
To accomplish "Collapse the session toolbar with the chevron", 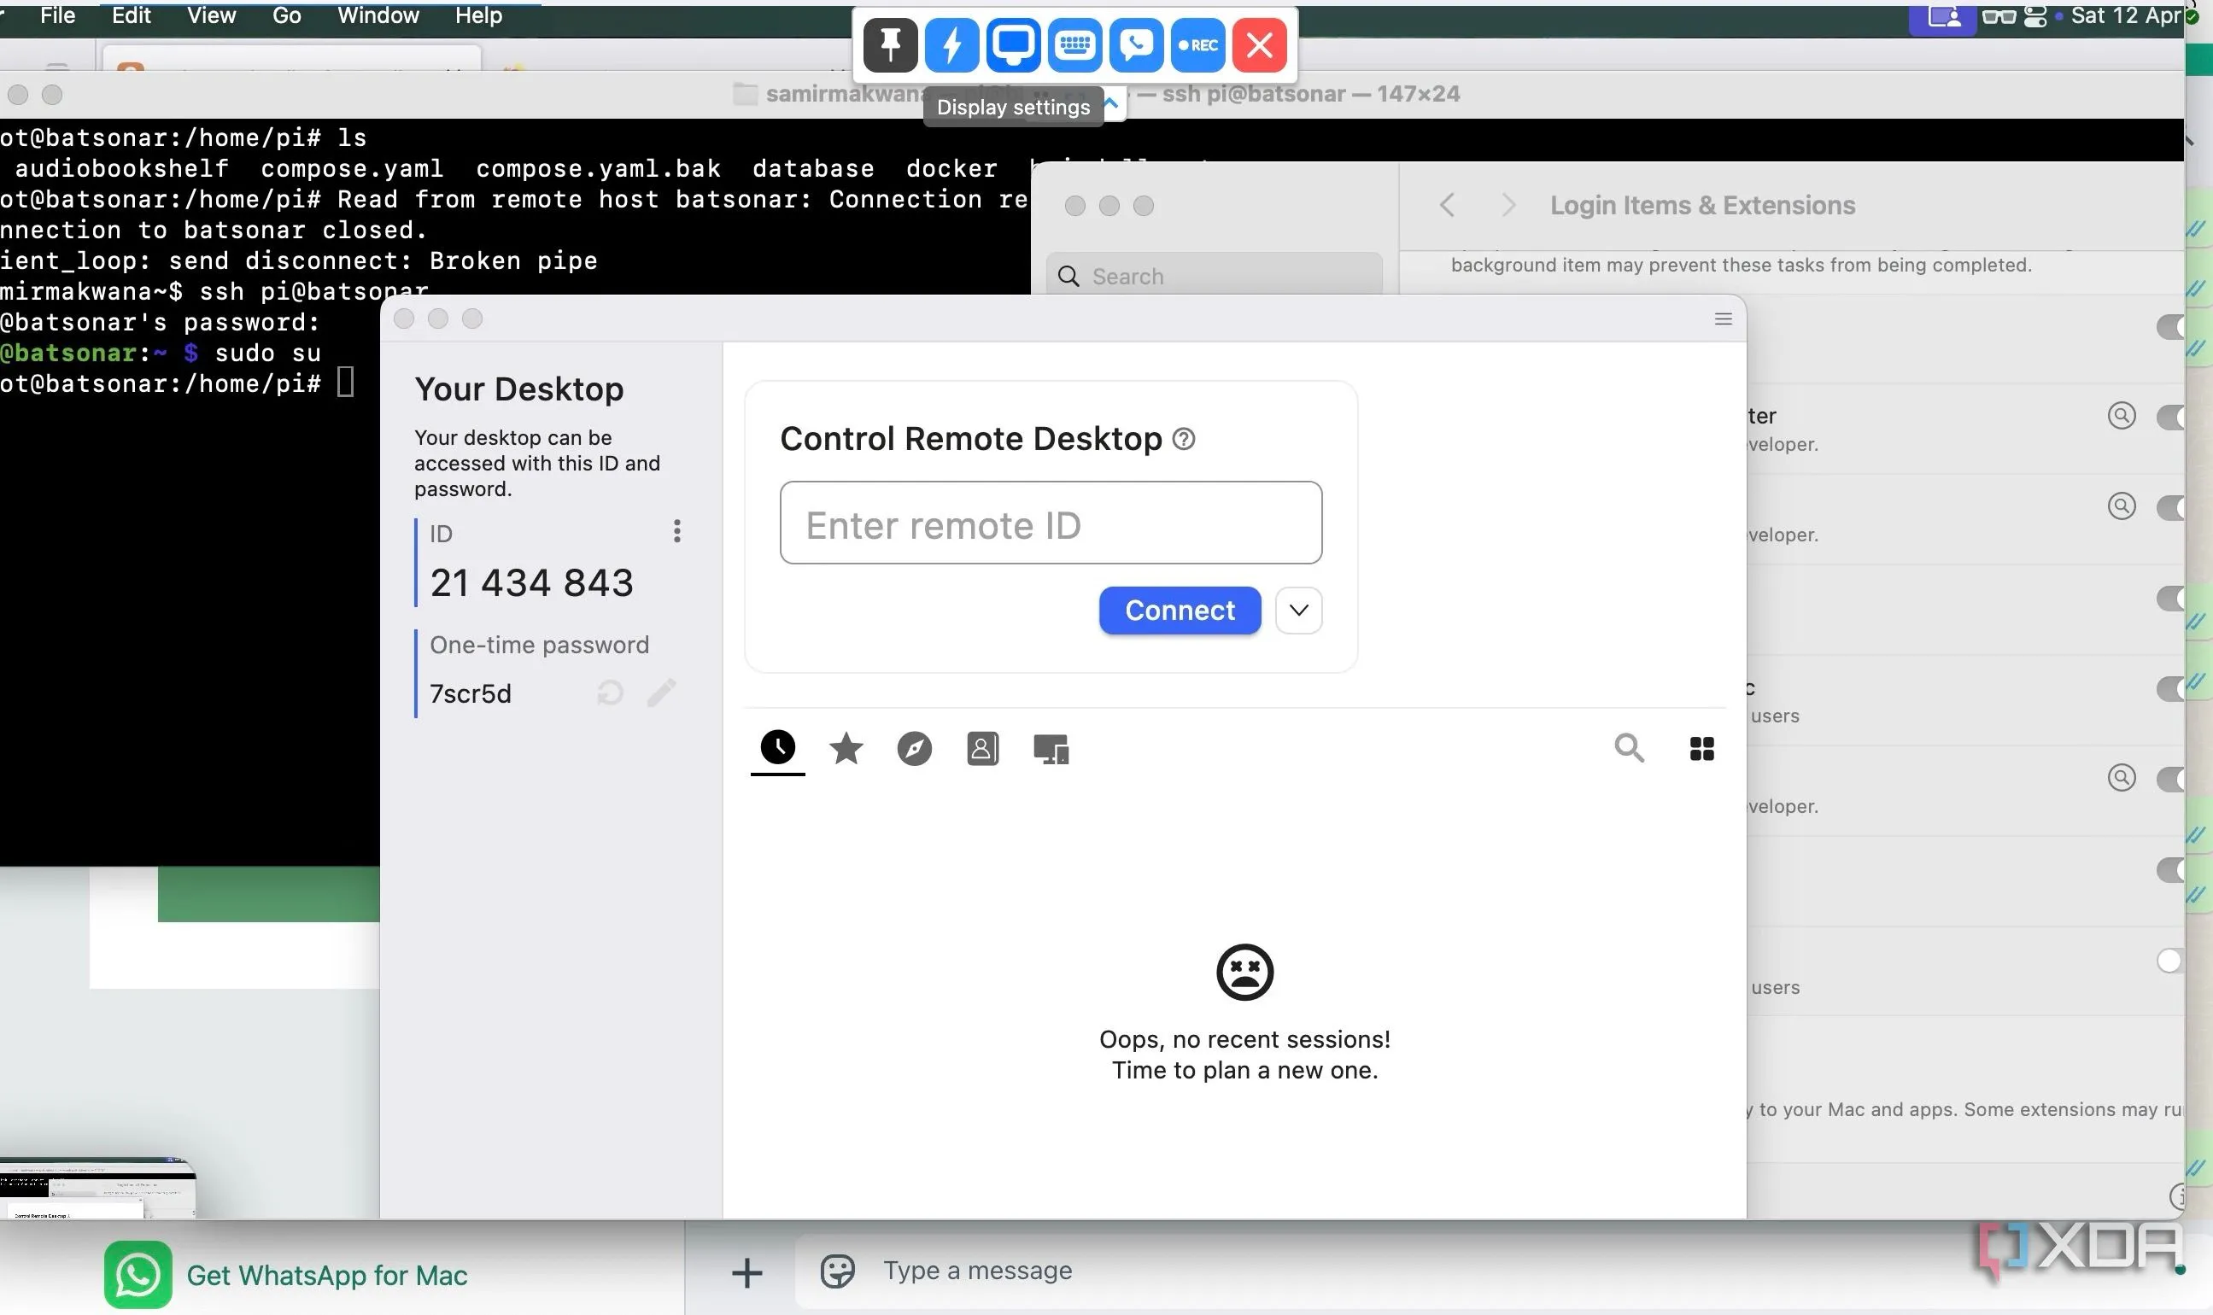I will (x=1111, y=104).
